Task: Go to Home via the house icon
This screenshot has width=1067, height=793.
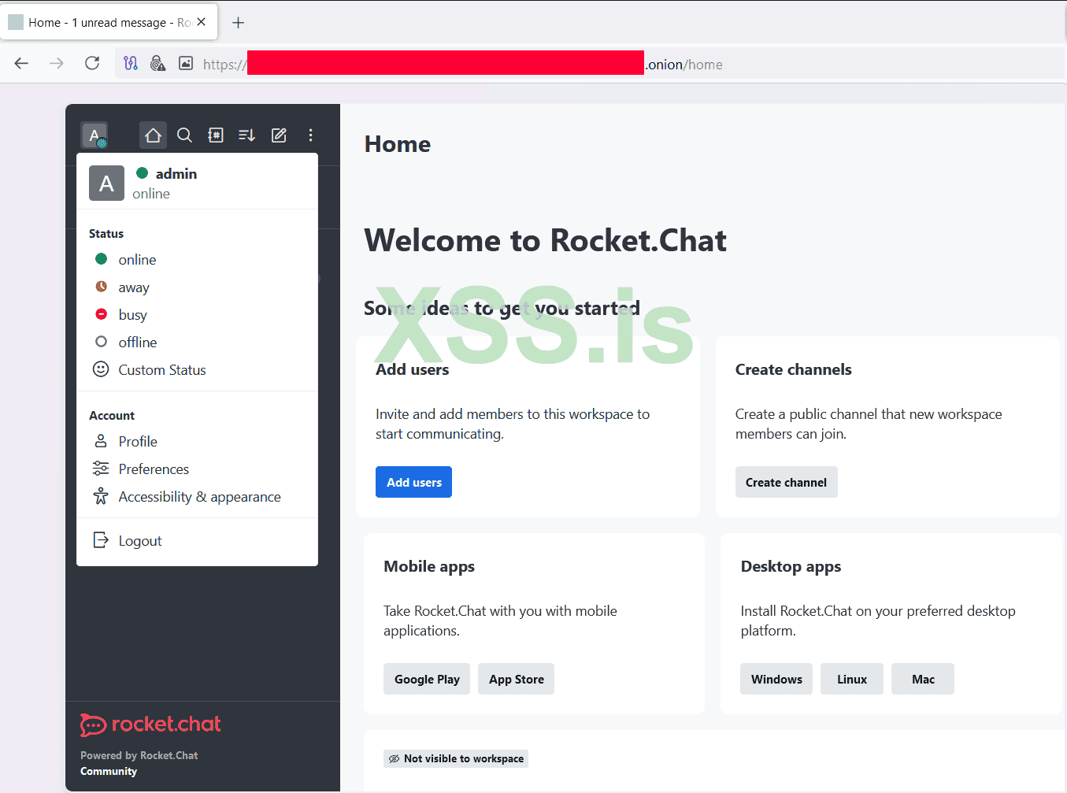Action: tap(153, 135)
